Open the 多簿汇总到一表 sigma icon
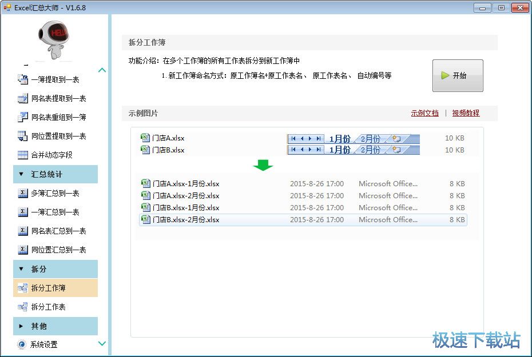 (23, 193)
